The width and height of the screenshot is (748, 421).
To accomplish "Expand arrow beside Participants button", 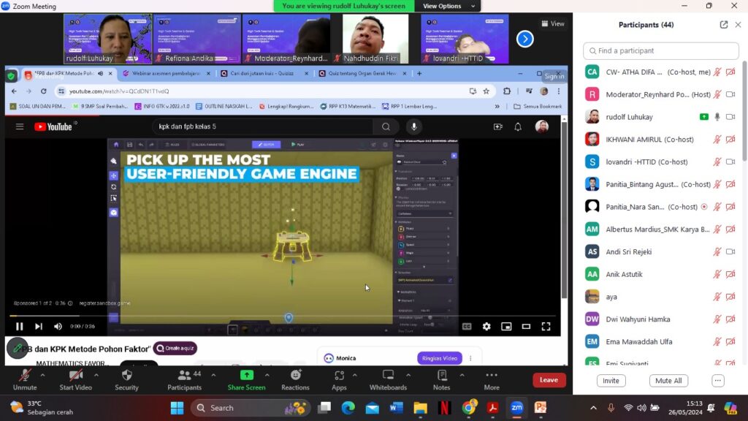I will coord(213,375).
